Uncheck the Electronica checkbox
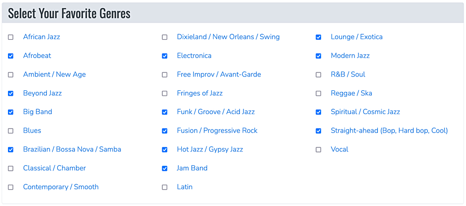Image resolution: width=466 pixels, height=206 pixels. click(x=165, y=56)
